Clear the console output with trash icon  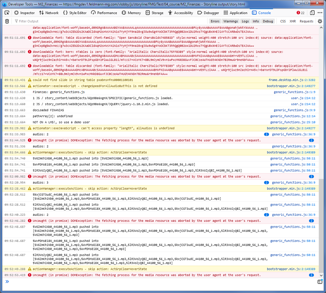pyautogui.click(x=7, y=21)
